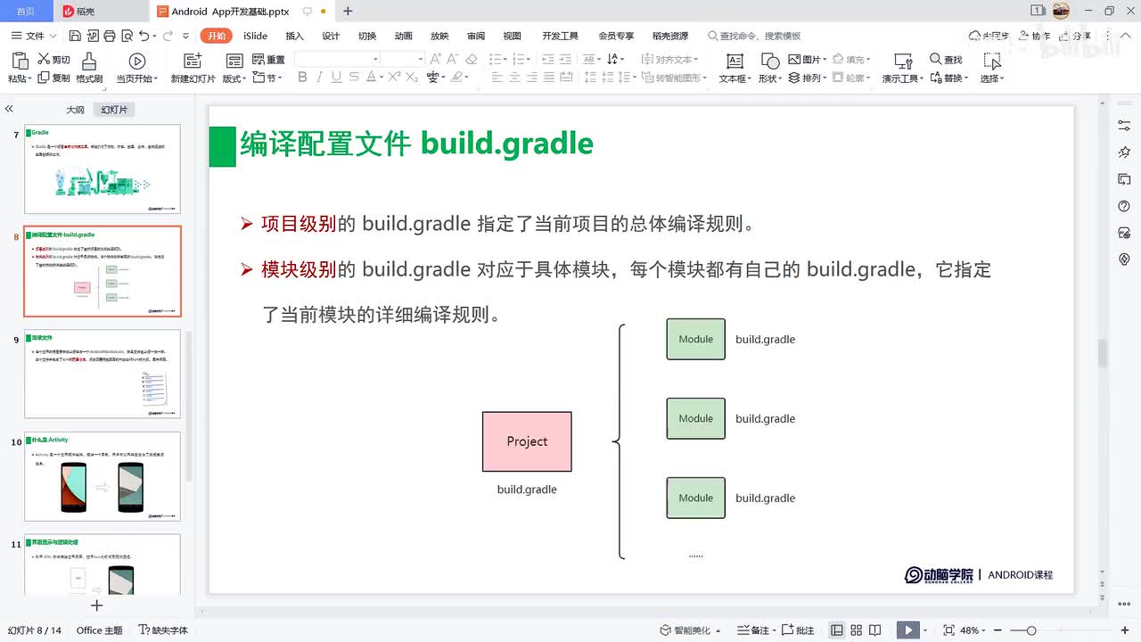This screenshot has height=642, width=1141.
Task: Open the 插入 Insert ribbon tab
Action: pos(294,36)
